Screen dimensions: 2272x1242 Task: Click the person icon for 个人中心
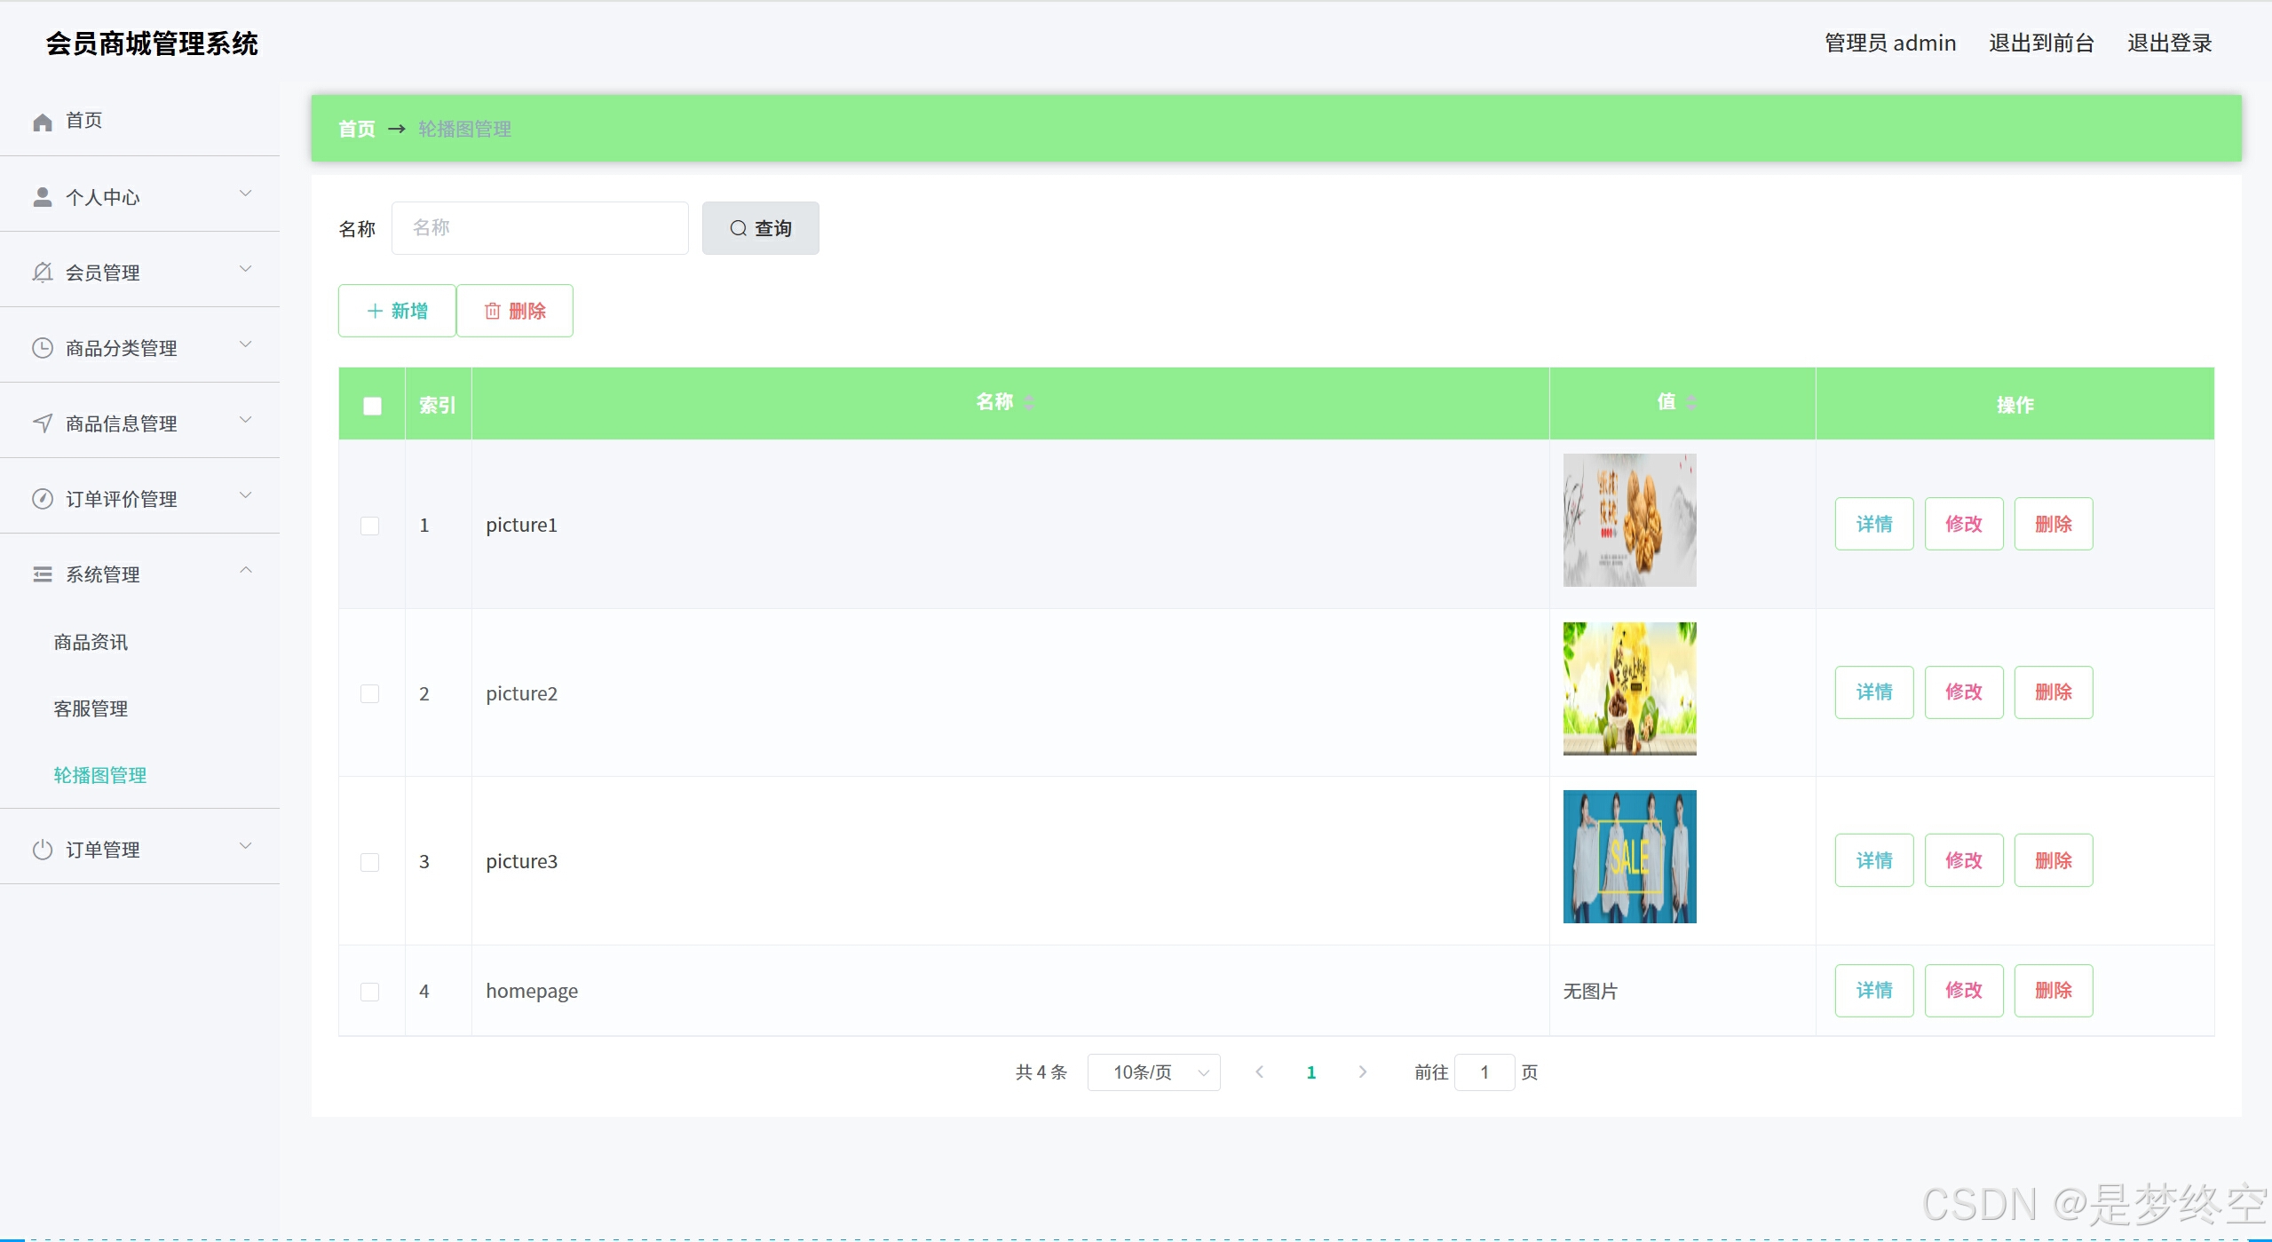coord(43,197)
